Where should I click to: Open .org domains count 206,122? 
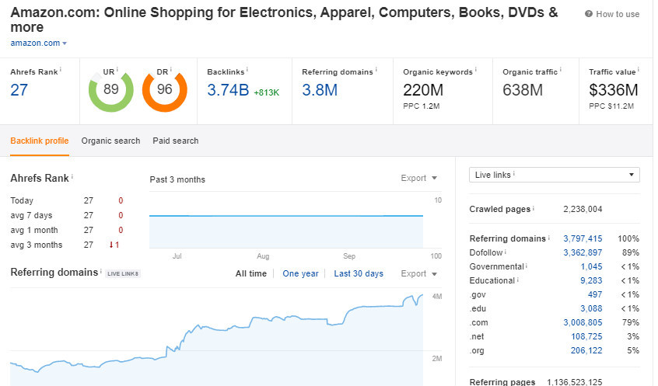tap(586, 350)
